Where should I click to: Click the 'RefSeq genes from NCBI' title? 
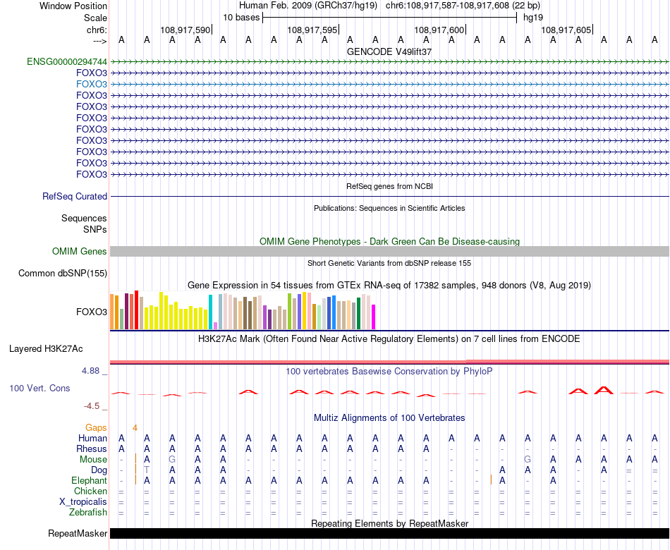pyautogui.click(x=389, y=186)
